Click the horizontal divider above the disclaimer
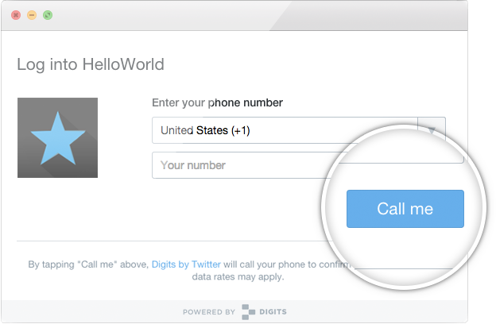Image resolution: width=496 pixels, height=324 pixels. [x=171, y=241]
